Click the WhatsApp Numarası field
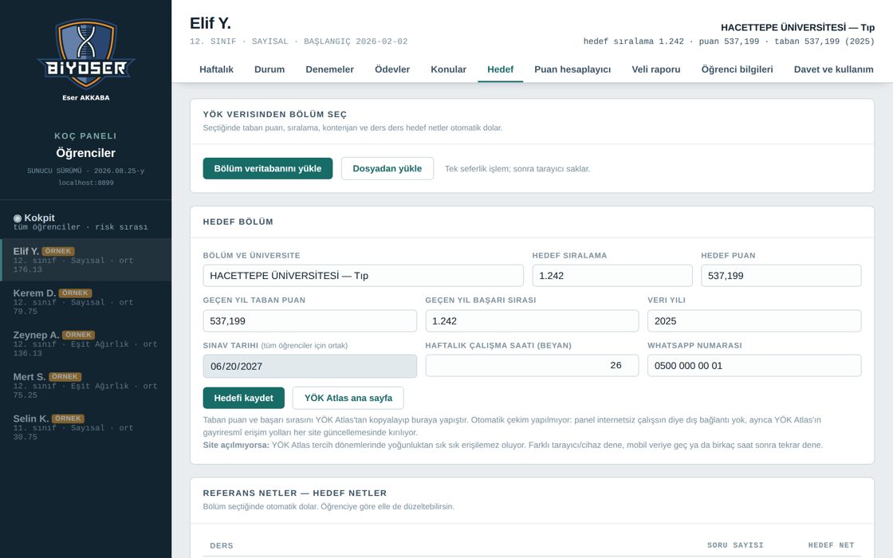 point(754,366)
